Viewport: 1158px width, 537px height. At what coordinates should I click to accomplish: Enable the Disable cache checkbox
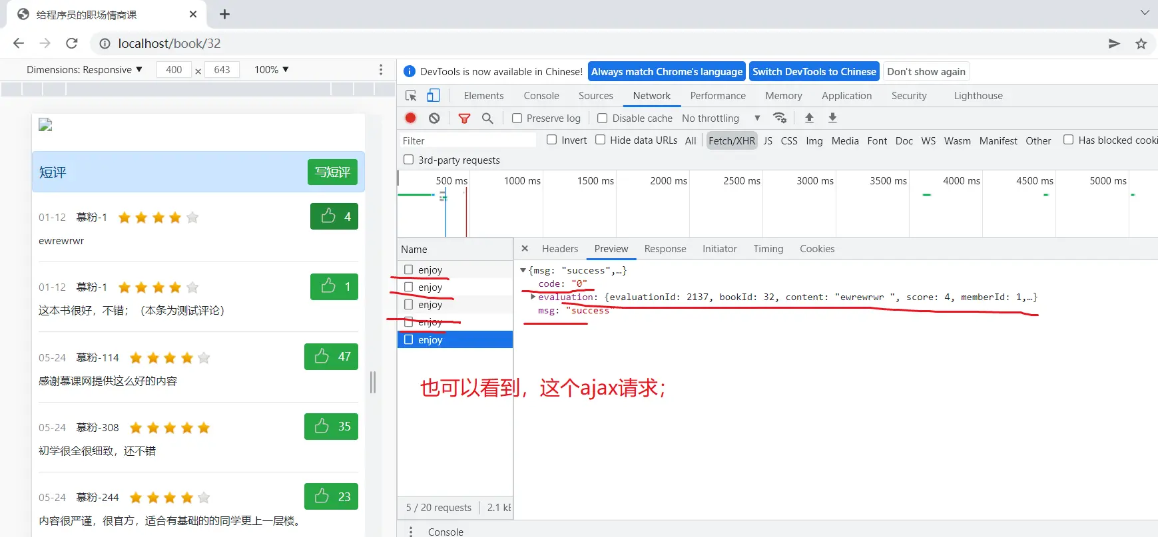pyautogui.click(x=602, y=118)
